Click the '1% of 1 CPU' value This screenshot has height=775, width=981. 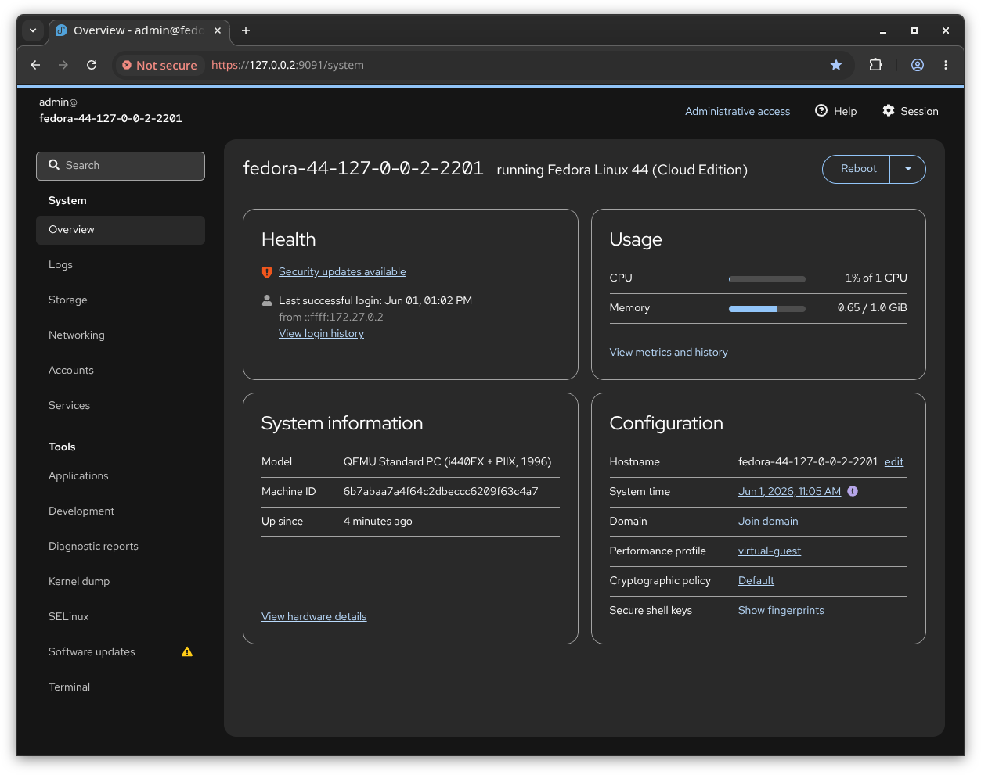pos(876,278)
